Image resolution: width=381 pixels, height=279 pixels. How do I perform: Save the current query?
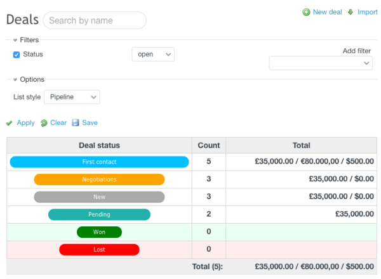pos(90,123)
